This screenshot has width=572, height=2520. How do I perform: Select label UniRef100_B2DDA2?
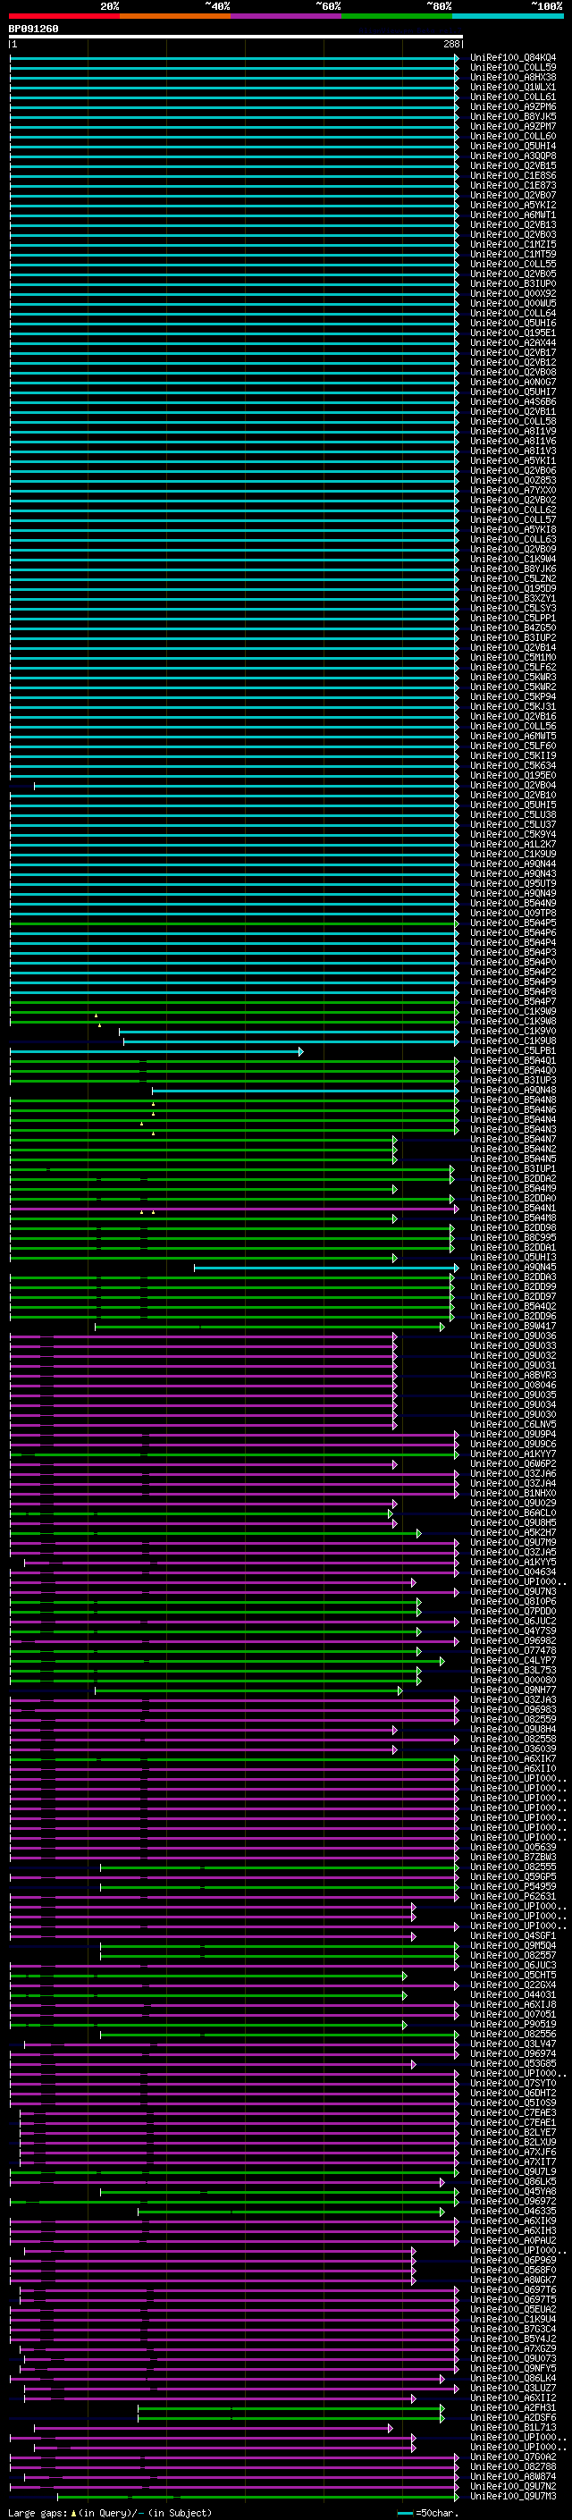coord(513,1179)
